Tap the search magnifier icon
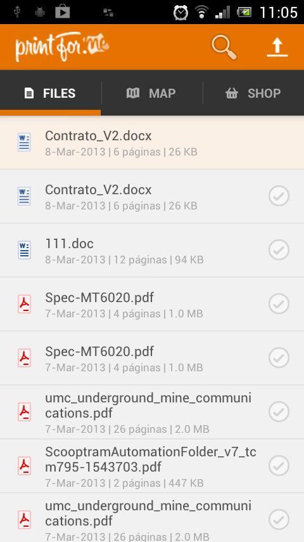 (x=224, y=48)
